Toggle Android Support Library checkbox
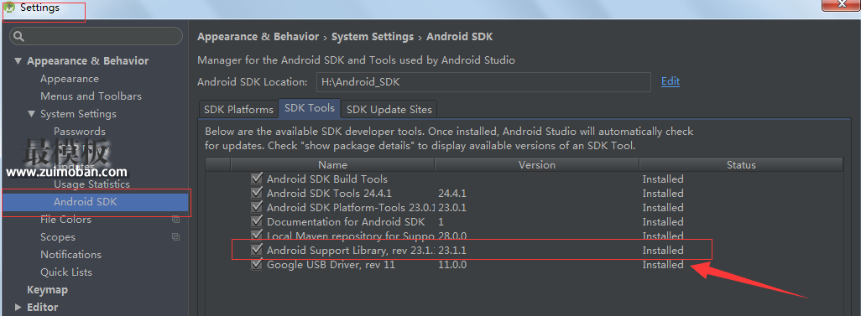The width and height of the screenshot is (861, 316). (x=256, y=250)
